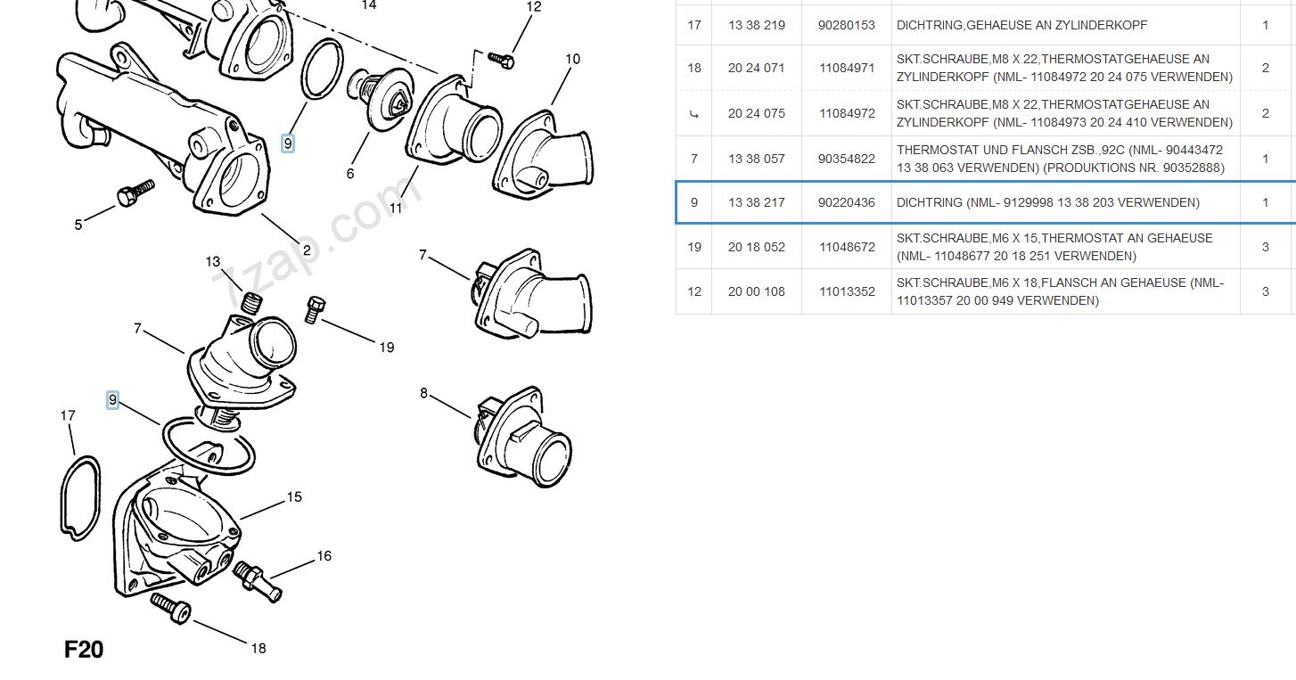Click callout 6 below the thermostat drawing

pos(350,174)
